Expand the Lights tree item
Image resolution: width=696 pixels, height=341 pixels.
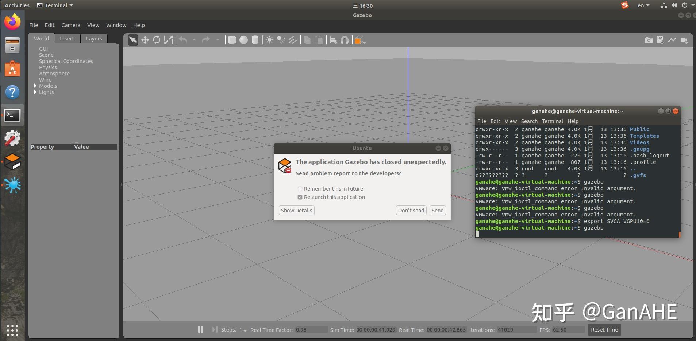pos(35,92)
